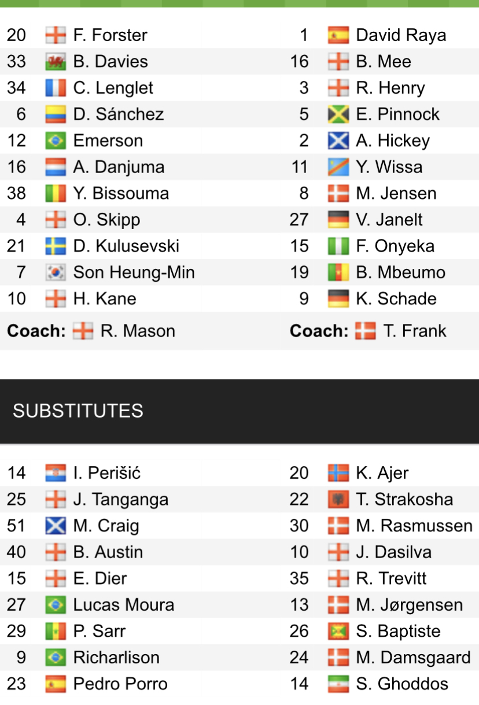Screen dimensions: 479x705
Task: Click the Jamaica flag next to E. Pinnock
Action: point(338,115)
